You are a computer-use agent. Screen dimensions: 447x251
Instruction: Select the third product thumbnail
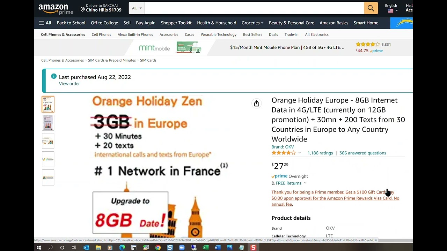coord(48,141)
